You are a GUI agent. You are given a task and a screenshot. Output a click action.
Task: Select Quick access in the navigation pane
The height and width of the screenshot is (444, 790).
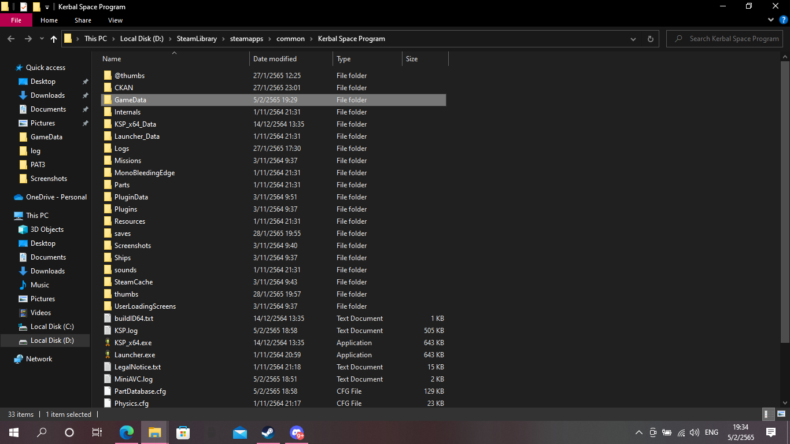tap(46, 68)
